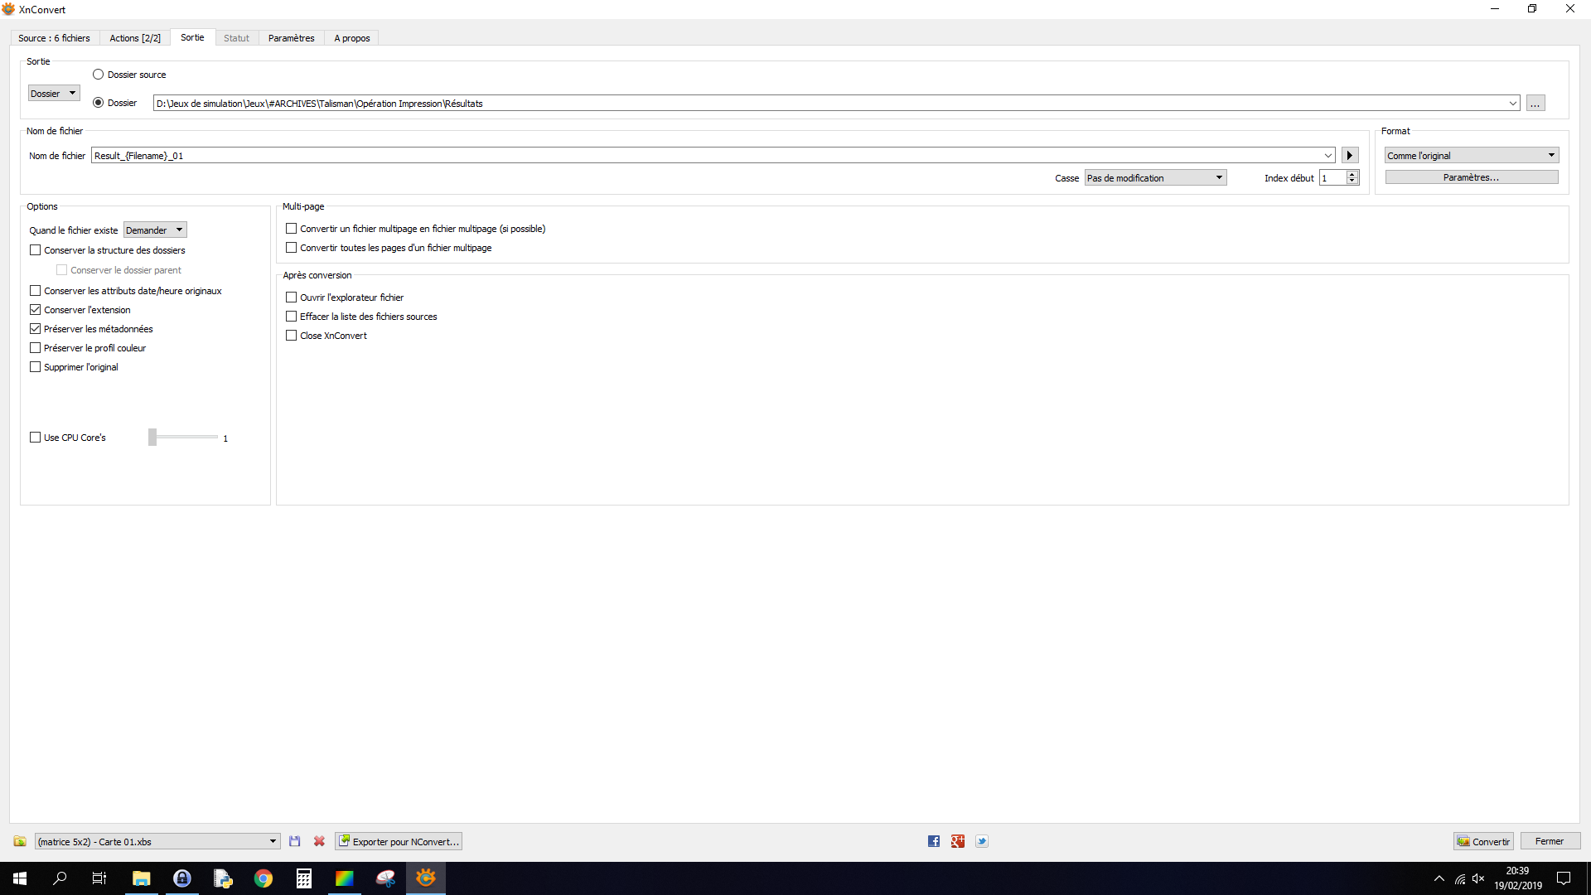Expand the Casse dropdown

point(1155,177)
